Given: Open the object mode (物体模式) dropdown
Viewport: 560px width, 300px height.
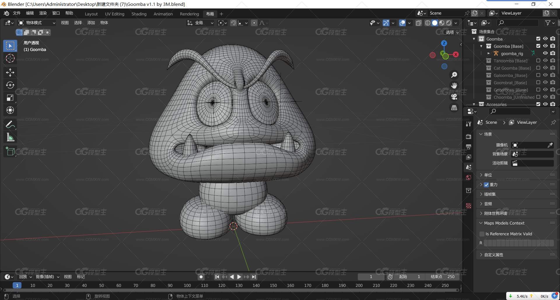Looking at the screenshot, I should point(37,23).
